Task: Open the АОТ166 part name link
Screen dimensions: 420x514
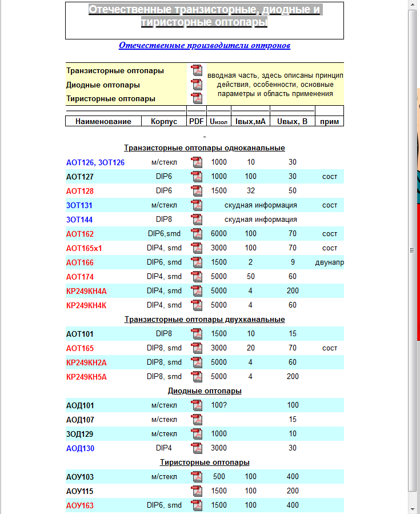Action: point(80,262)
